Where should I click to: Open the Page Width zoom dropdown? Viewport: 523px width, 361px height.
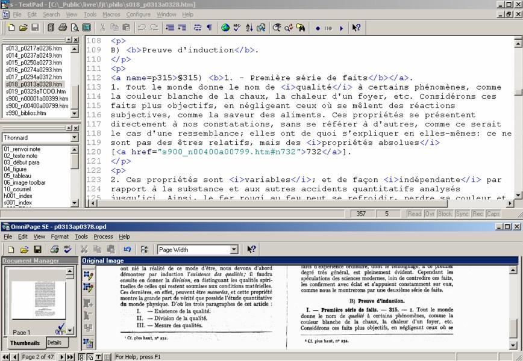(x=234, y=249)
